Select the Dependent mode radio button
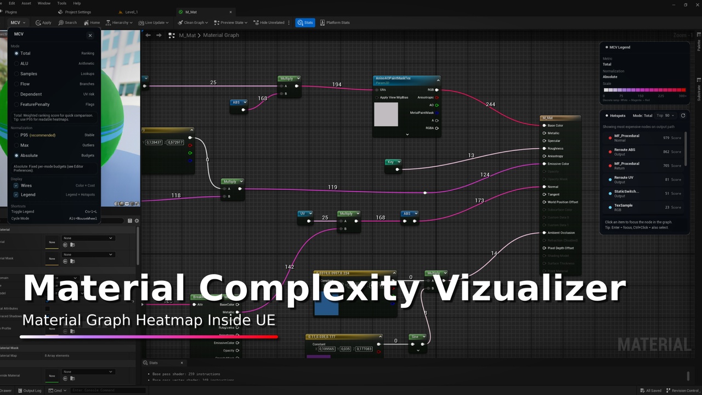 click(x=16, y=94)
